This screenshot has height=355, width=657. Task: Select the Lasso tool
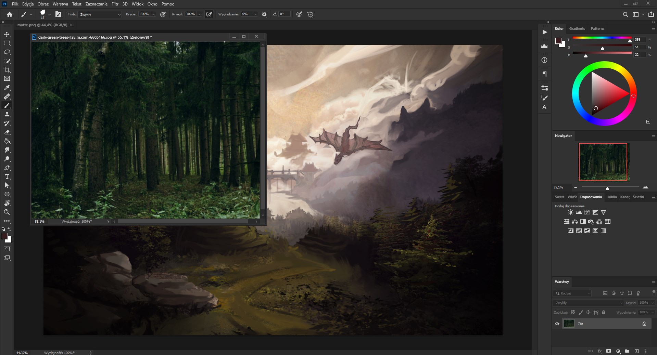click(x=7, y=52)
